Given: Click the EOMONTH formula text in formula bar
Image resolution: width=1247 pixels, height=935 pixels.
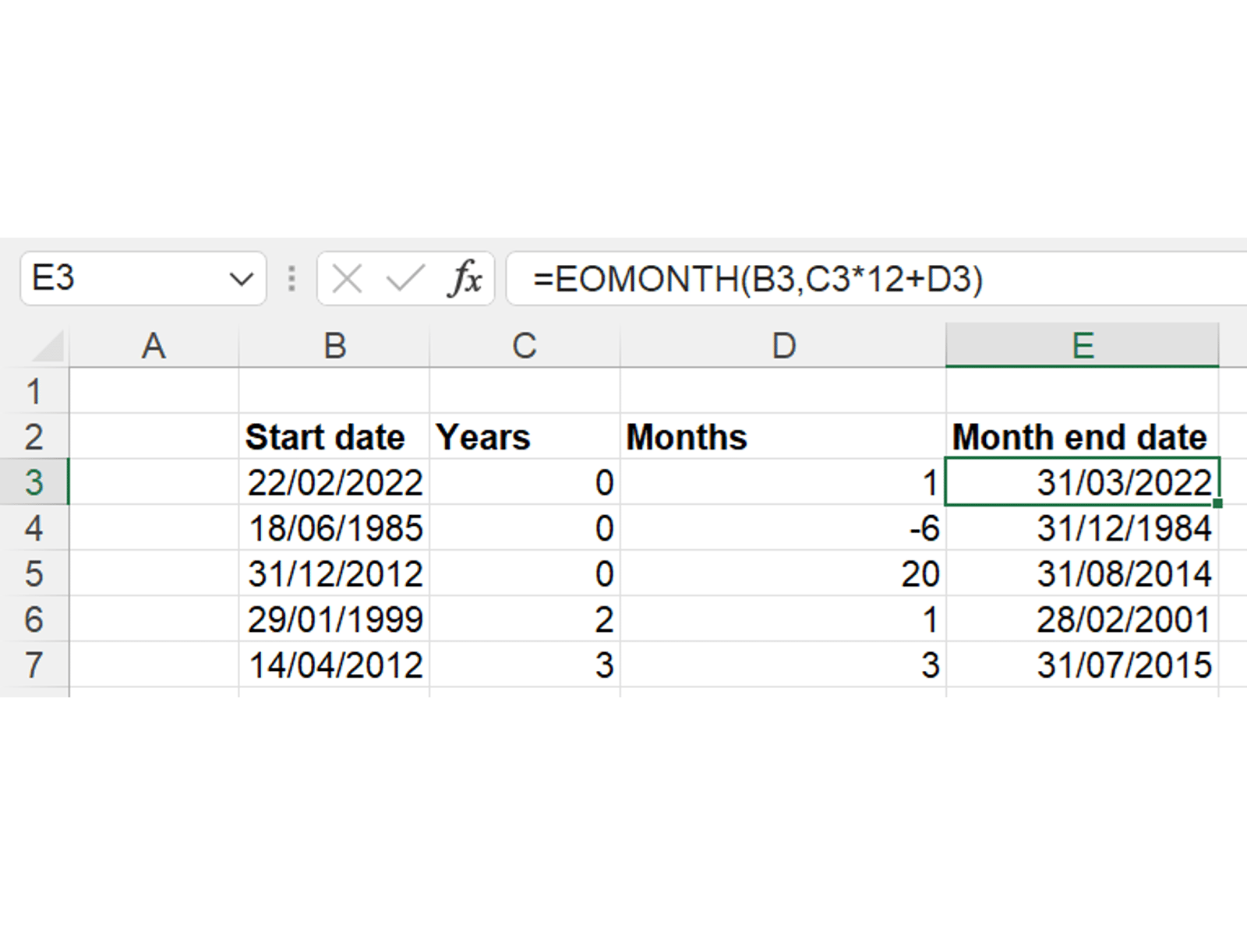Looking at the screenshot, I should tap(758, 279).
